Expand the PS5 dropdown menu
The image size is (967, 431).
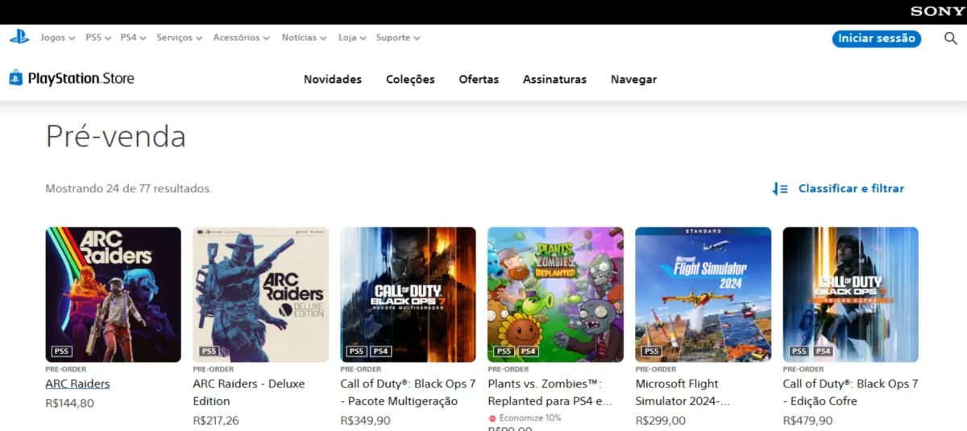[x=98, y=38]
